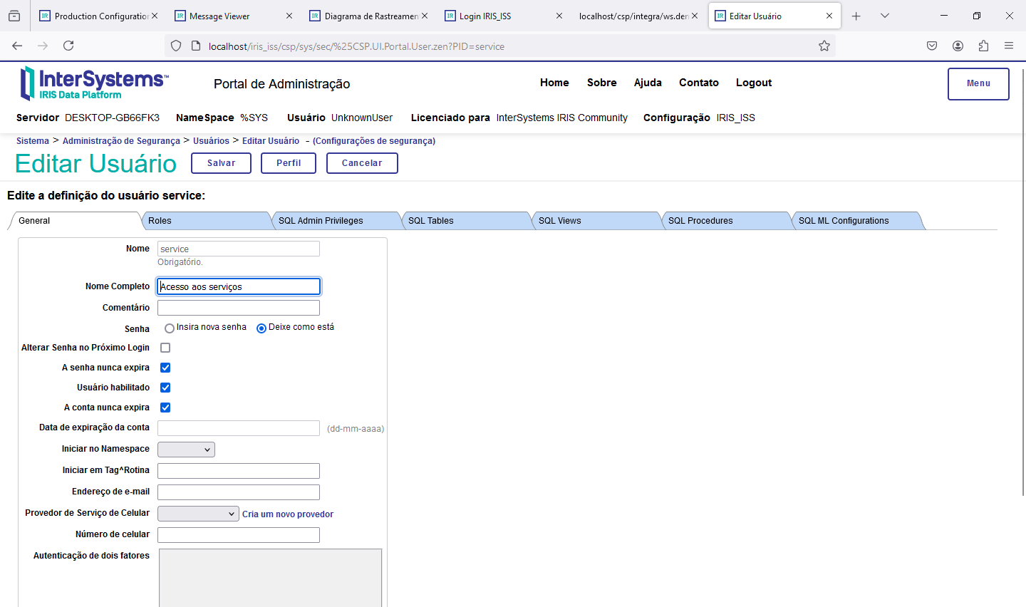Expand the Iniciar no Namespace dropdown

tap(186, 450)
